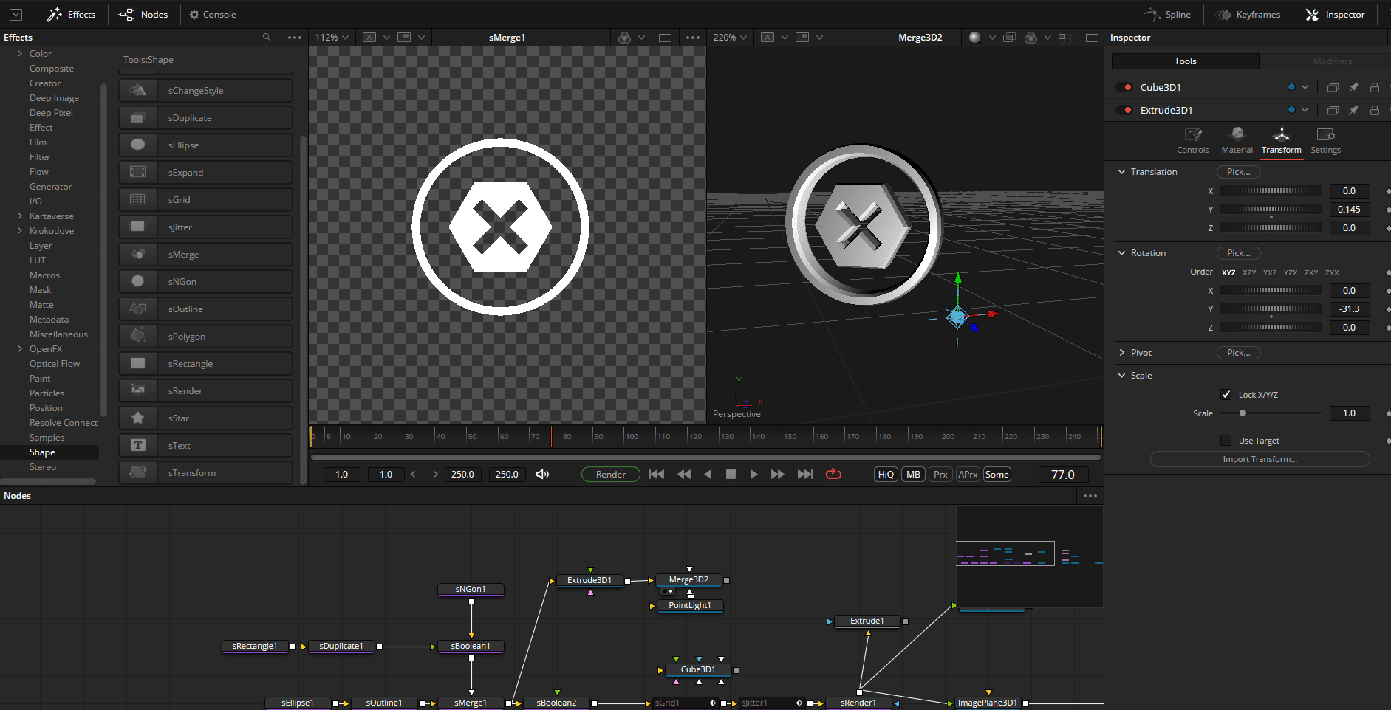Open the Keyframes panel

[x=1248, y=14]
